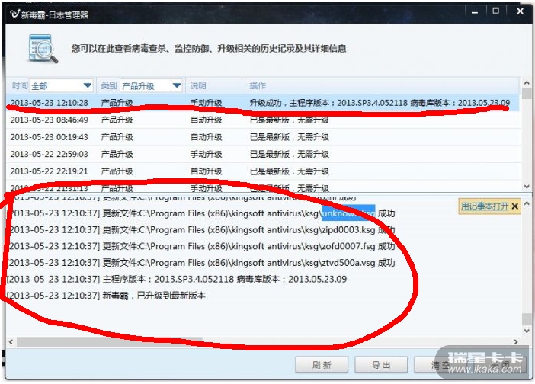
Task: Click the down arrow of the detail pane scrollbar
Action: [x=527, y=331]
